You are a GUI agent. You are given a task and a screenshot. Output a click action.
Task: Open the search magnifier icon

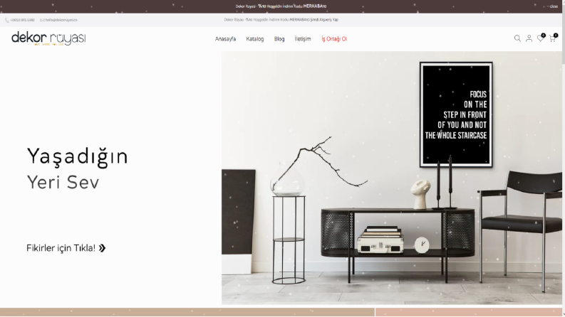(517, 38)
